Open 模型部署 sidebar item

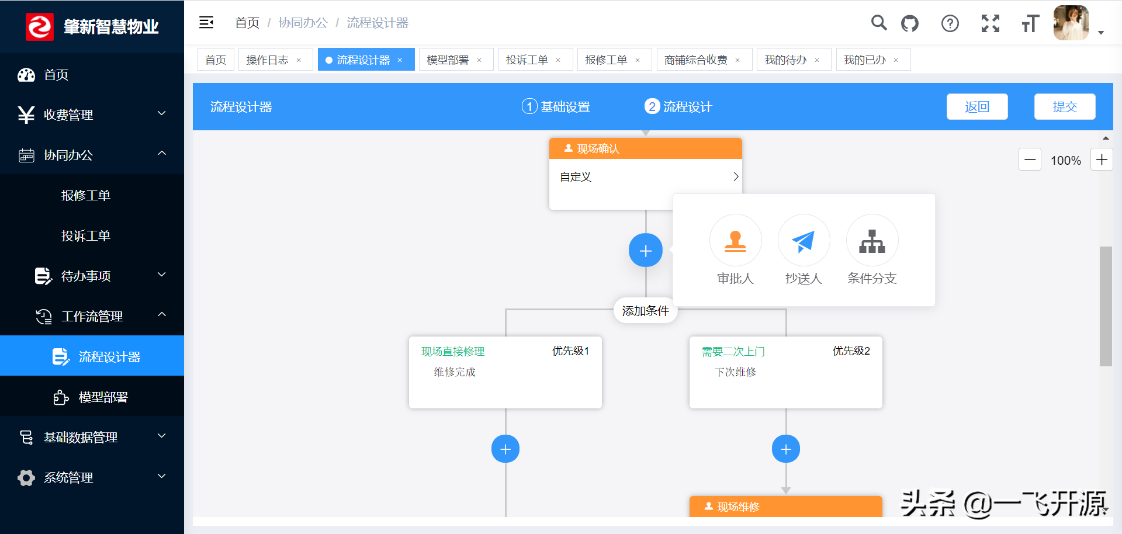pos(92,397)
